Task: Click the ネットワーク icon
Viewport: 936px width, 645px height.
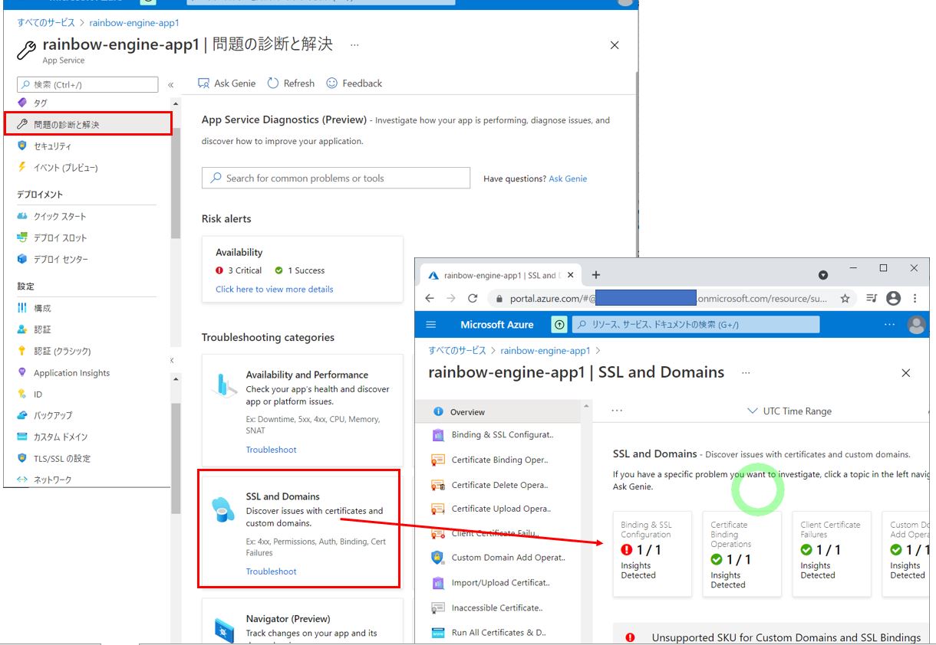Action: pyautogui.click(x=21, y=480)
